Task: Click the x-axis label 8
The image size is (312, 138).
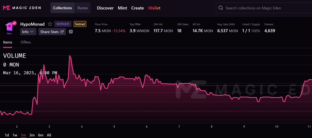Action: coord(212,127)
